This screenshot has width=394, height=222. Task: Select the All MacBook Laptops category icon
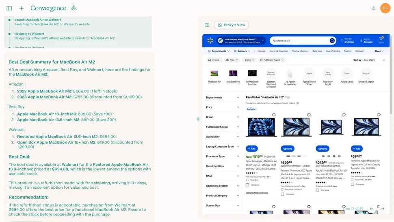[x=252, y=74]
